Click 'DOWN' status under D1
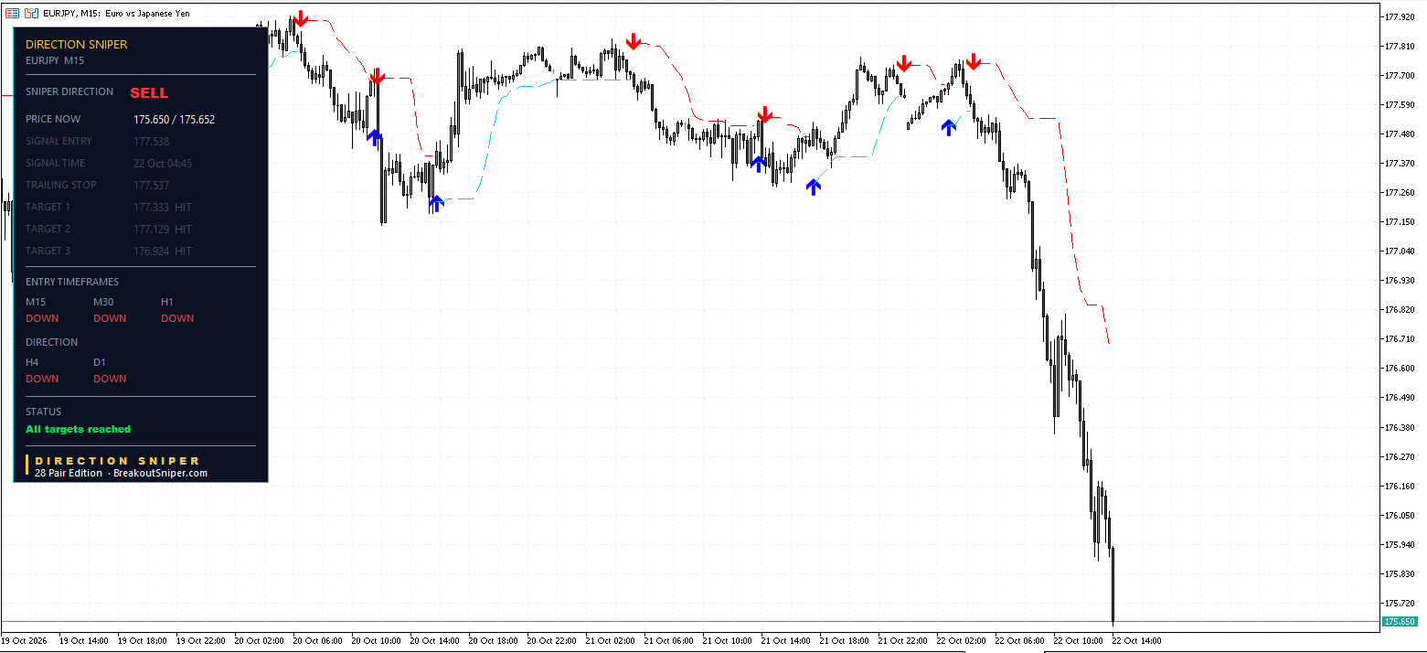 [110, 379]
